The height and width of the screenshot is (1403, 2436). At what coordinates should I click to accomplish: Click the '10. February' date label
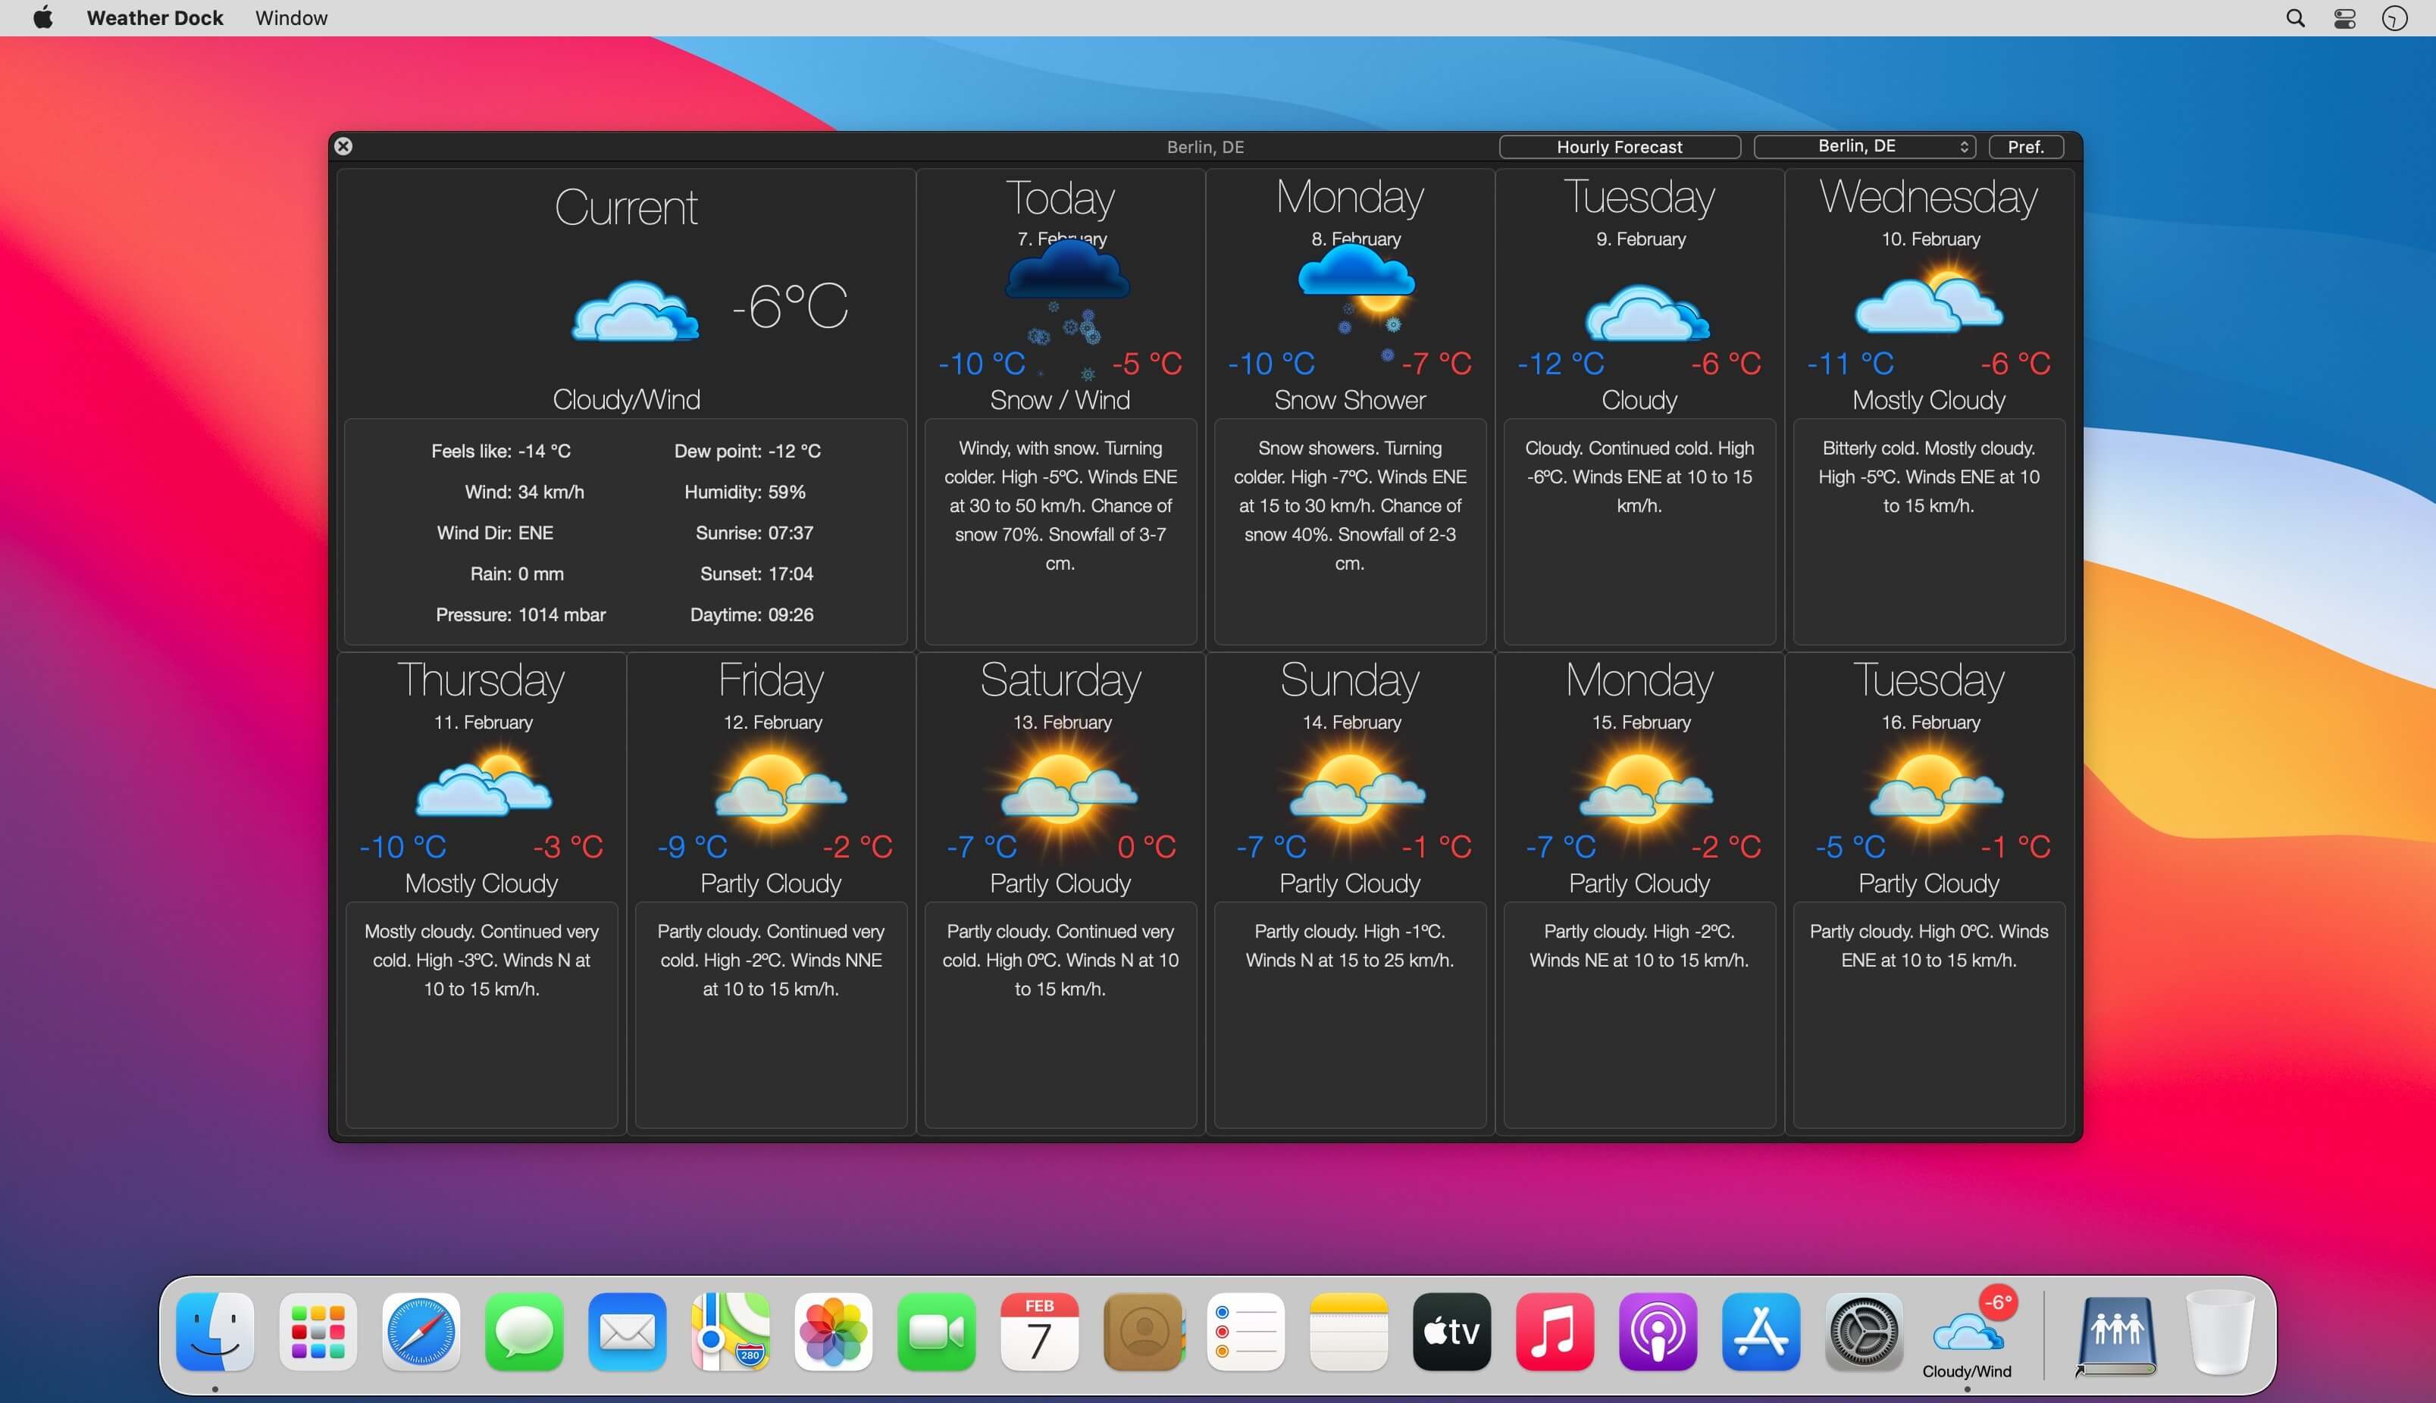(1931, 239)
